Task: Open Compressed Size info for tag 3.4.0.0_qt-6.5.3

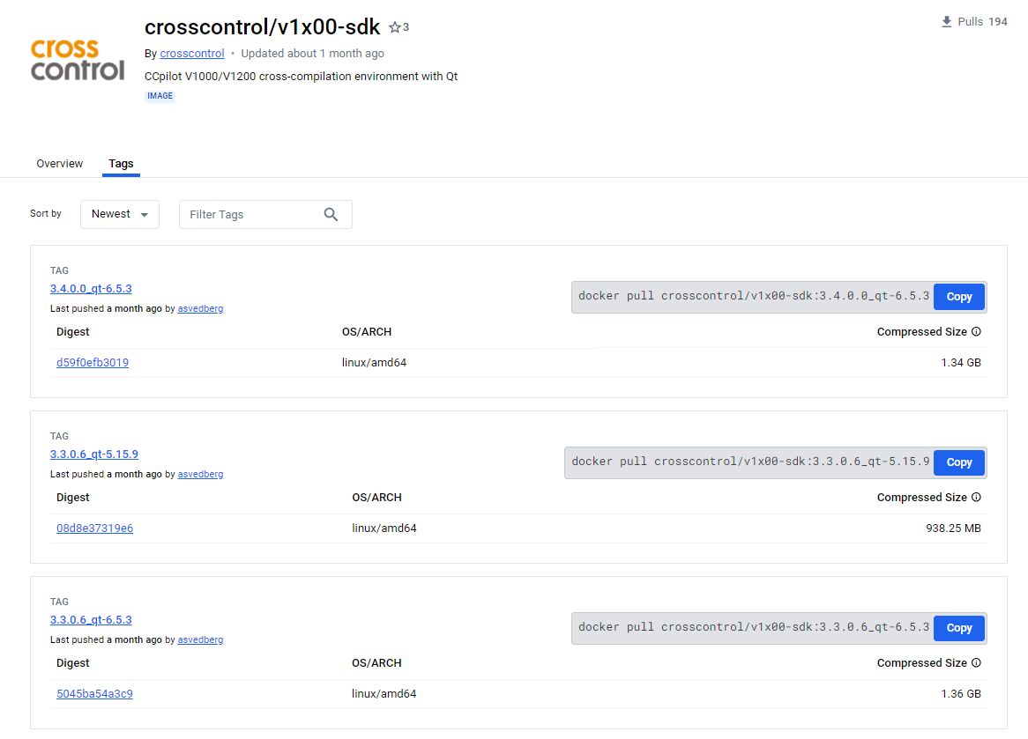Action: click(978, 331)
